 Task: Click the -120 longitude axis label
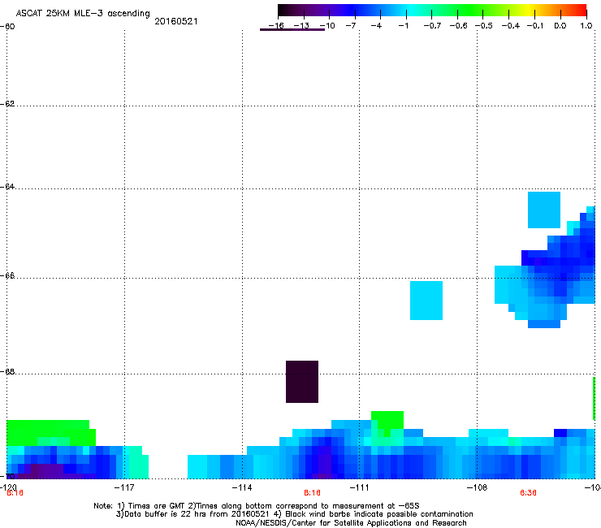click(8, 487)
